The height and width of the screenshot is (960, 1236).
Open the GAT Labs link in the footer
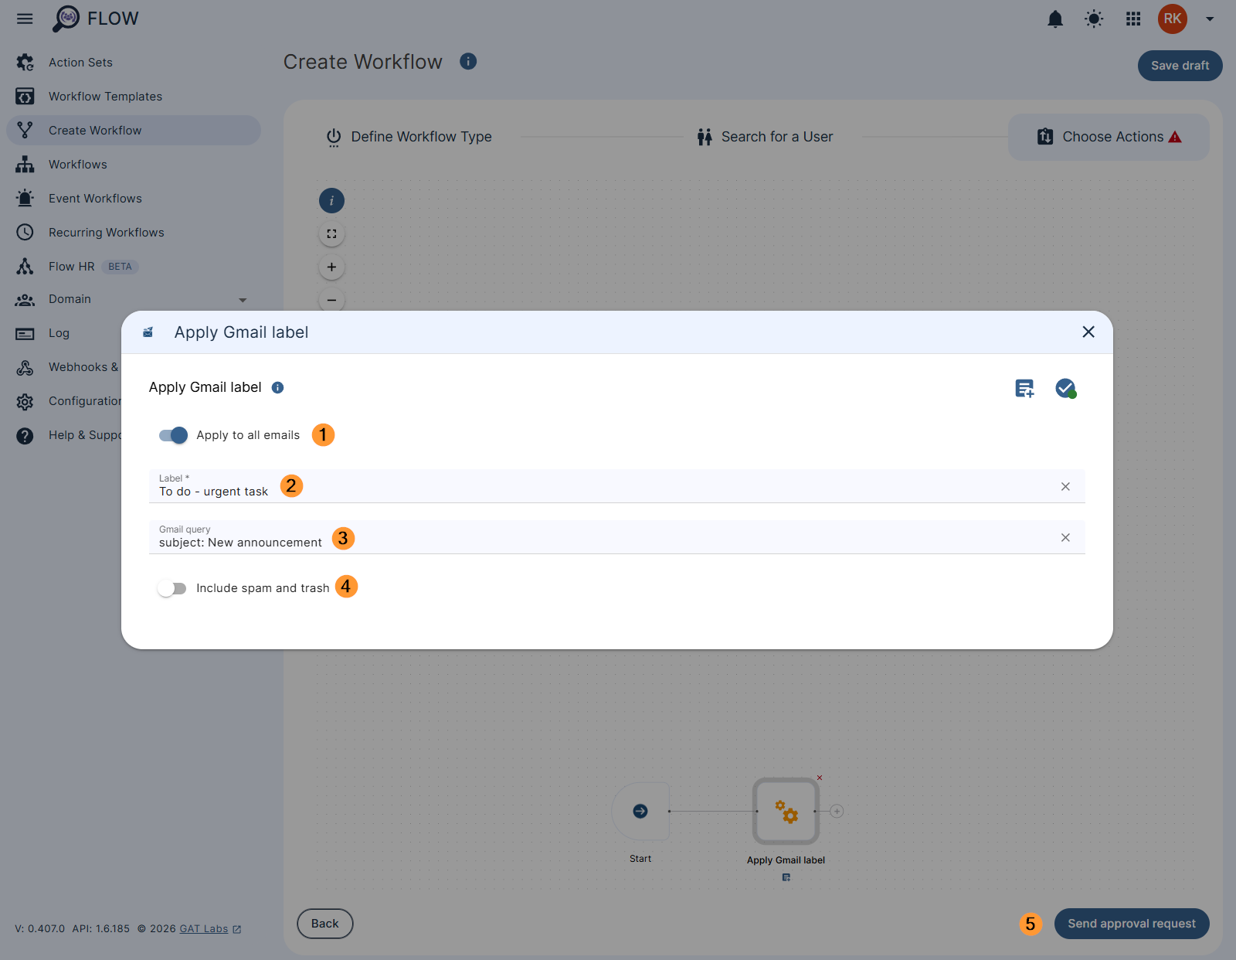(202, 928)
